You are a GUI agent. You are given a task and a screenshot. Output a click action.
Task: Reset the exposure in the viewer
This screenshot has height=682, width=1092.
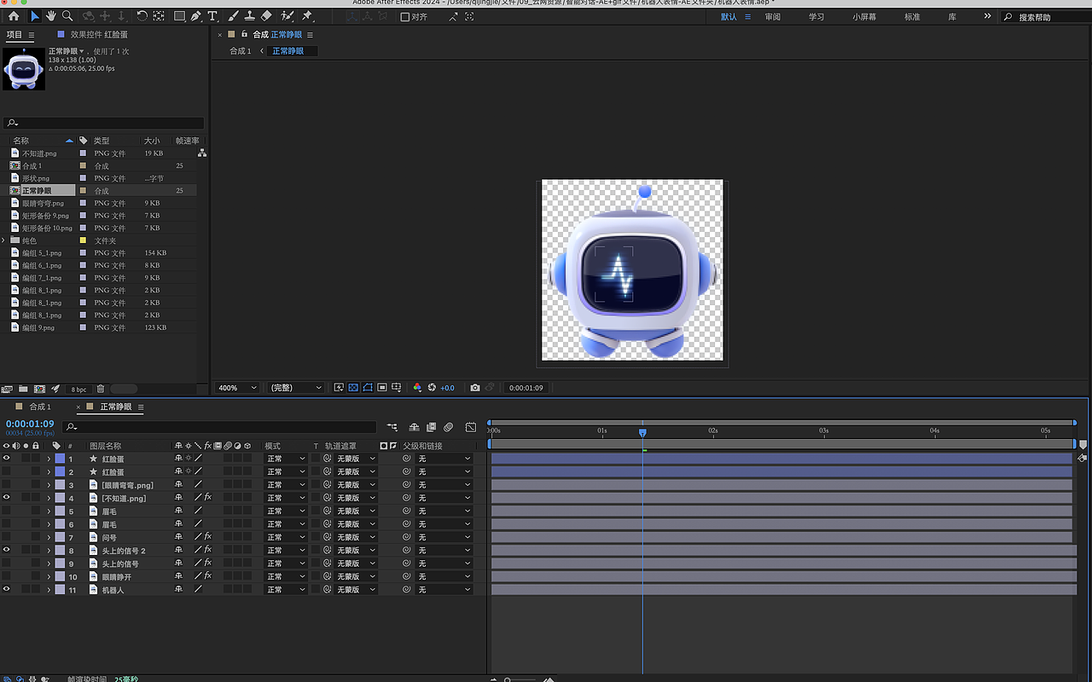[x=432, y=388]
